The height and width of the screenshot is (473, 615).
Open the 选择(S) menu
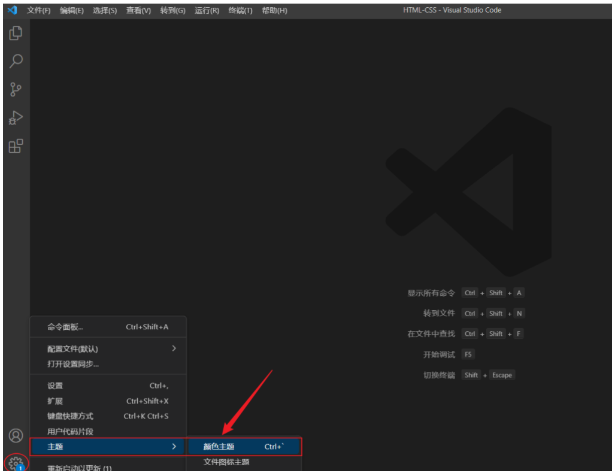(x=105, y=11)
